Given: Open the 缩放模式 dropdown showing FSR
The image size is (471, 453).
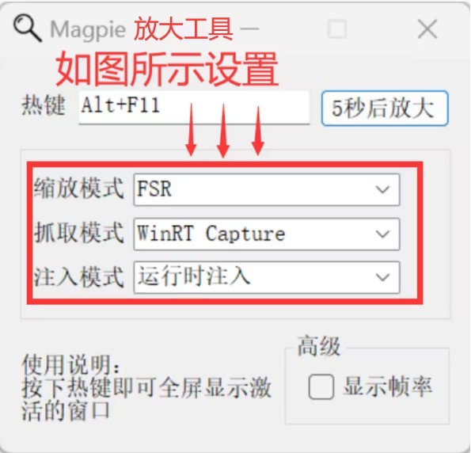Looking at the screenshot, I should click(267, 190).
